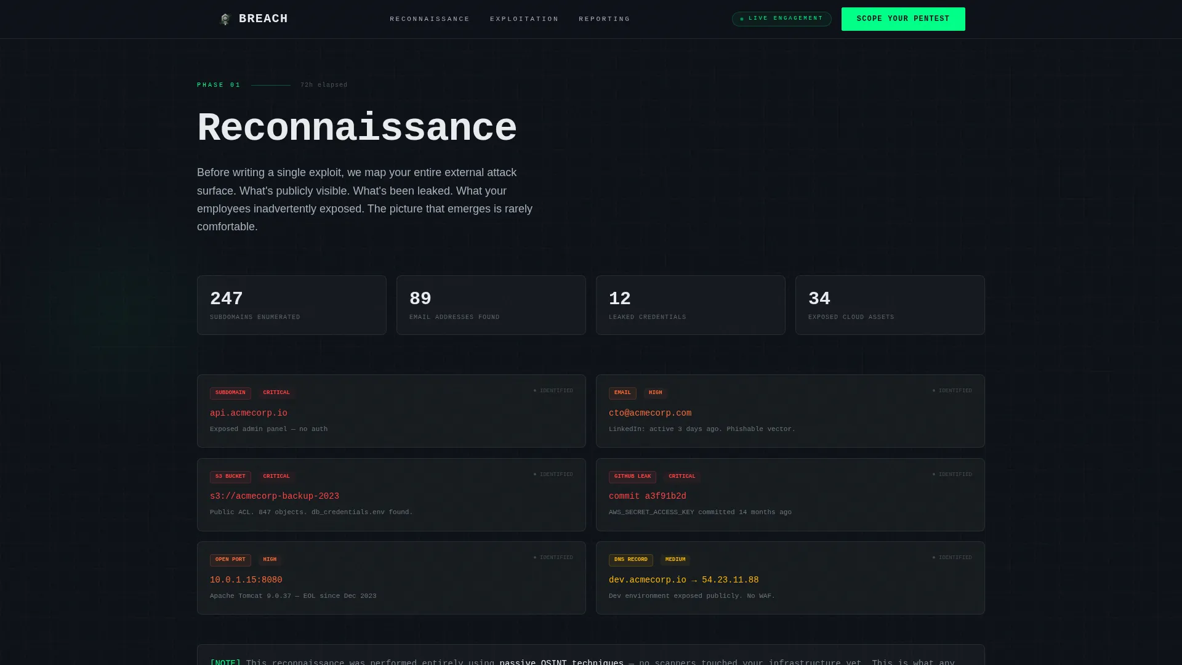Click the 72h elapsed text
The height and width of the screenshot is (665, 1182).
pos(324,85)
